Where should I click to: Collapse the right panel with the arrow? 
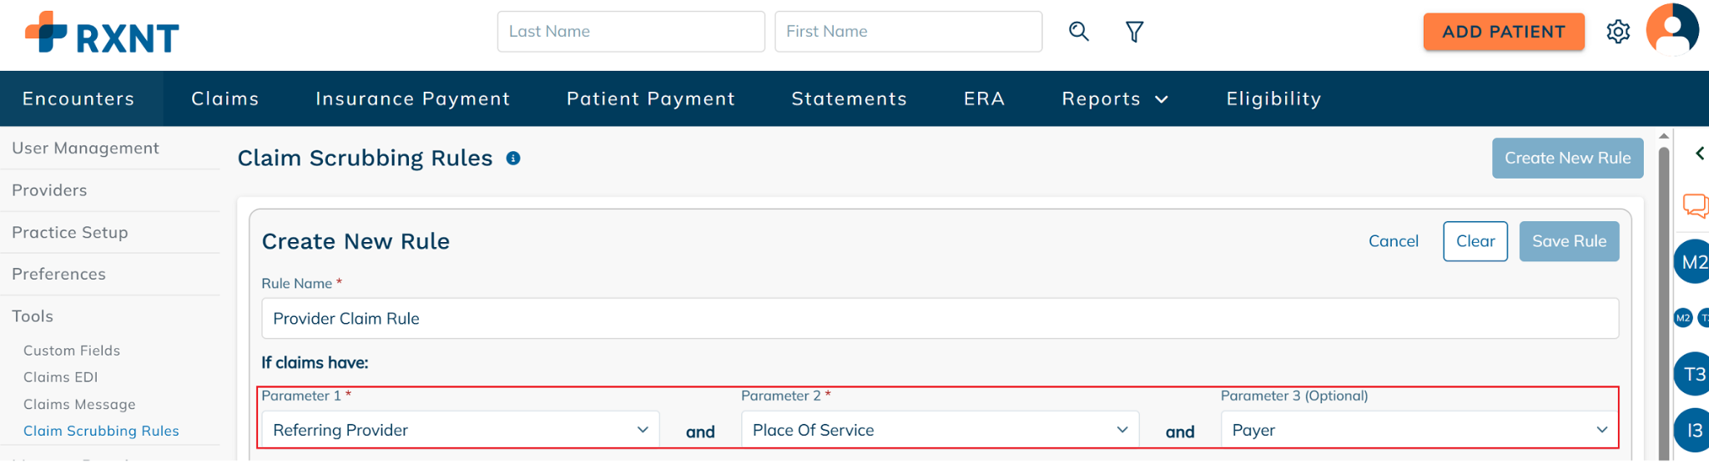click(x=1699, y=154)
